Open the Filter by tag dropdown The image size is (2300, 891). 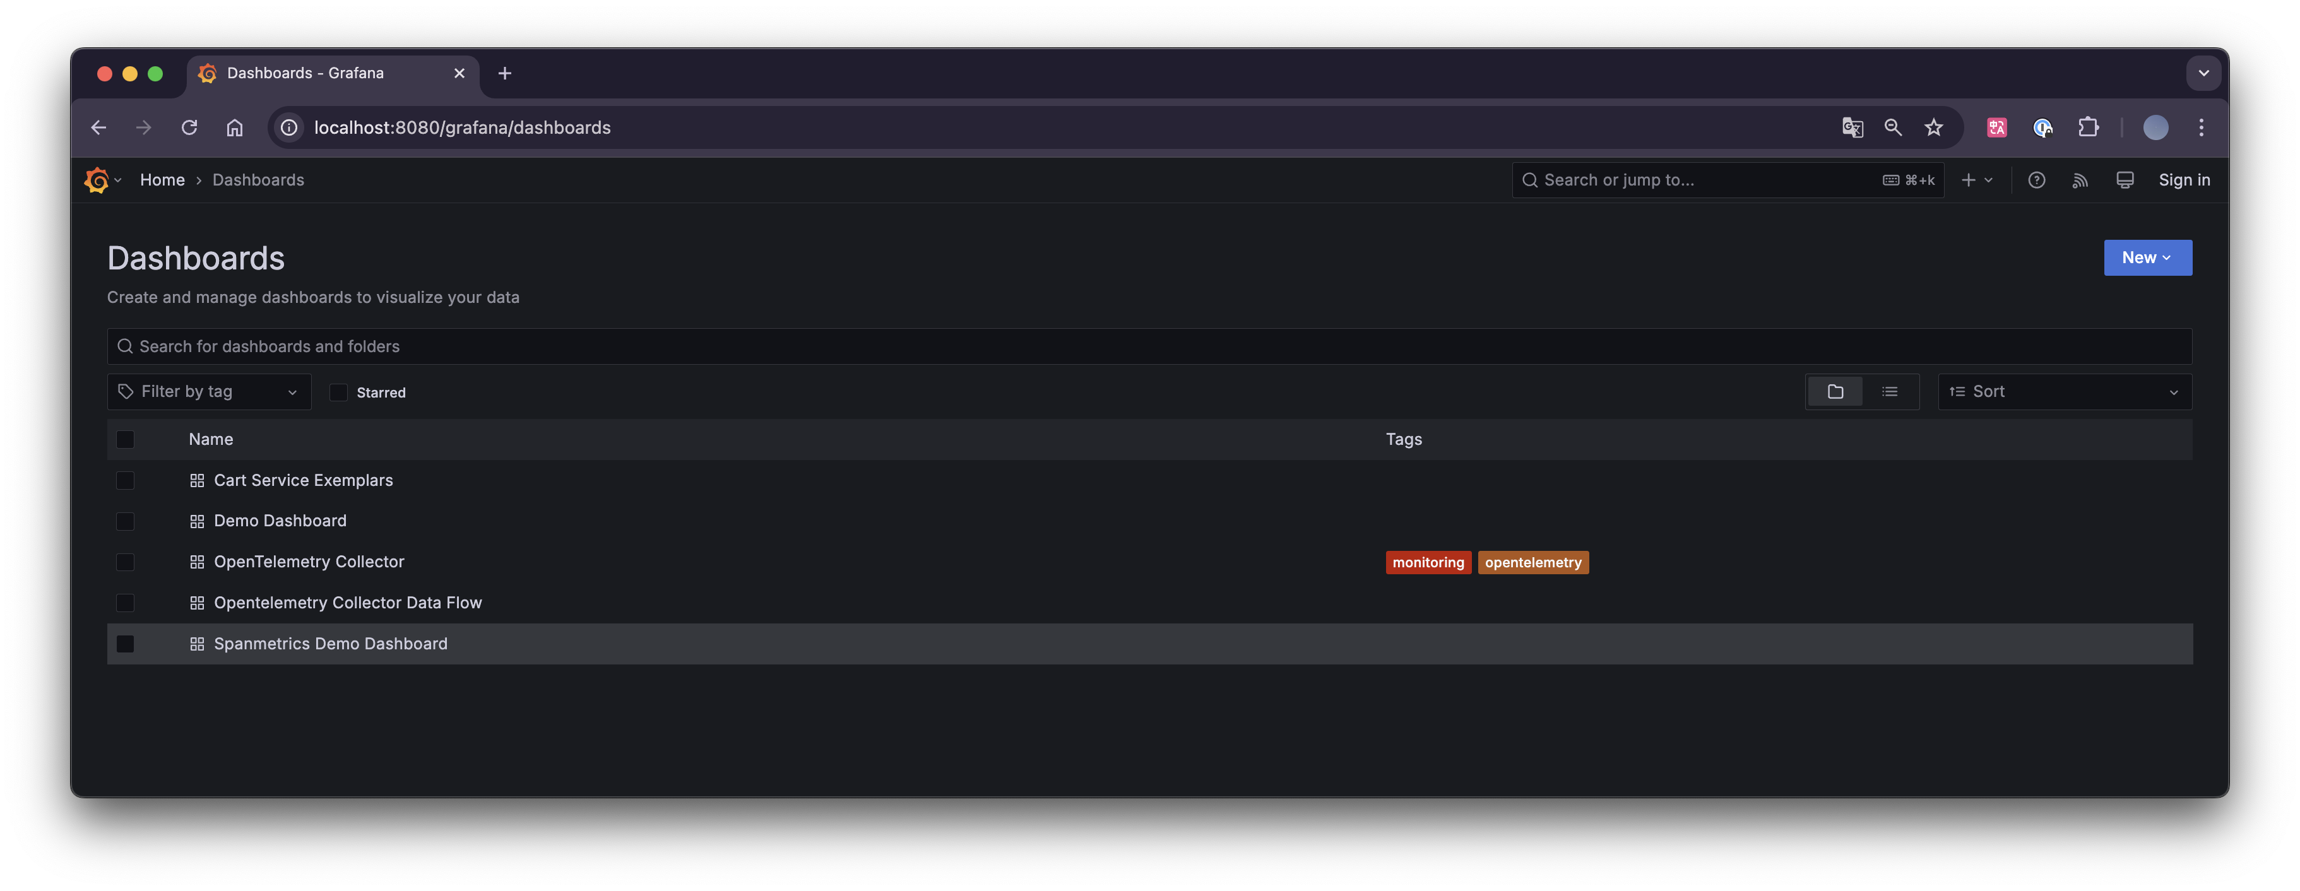tap(209, 392)
